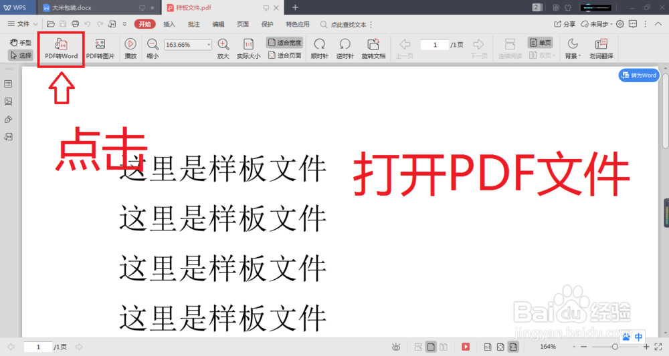Close the 样板文件.pdf tab
This screenshot has height=356, width=669.
(x=276, y=7)
